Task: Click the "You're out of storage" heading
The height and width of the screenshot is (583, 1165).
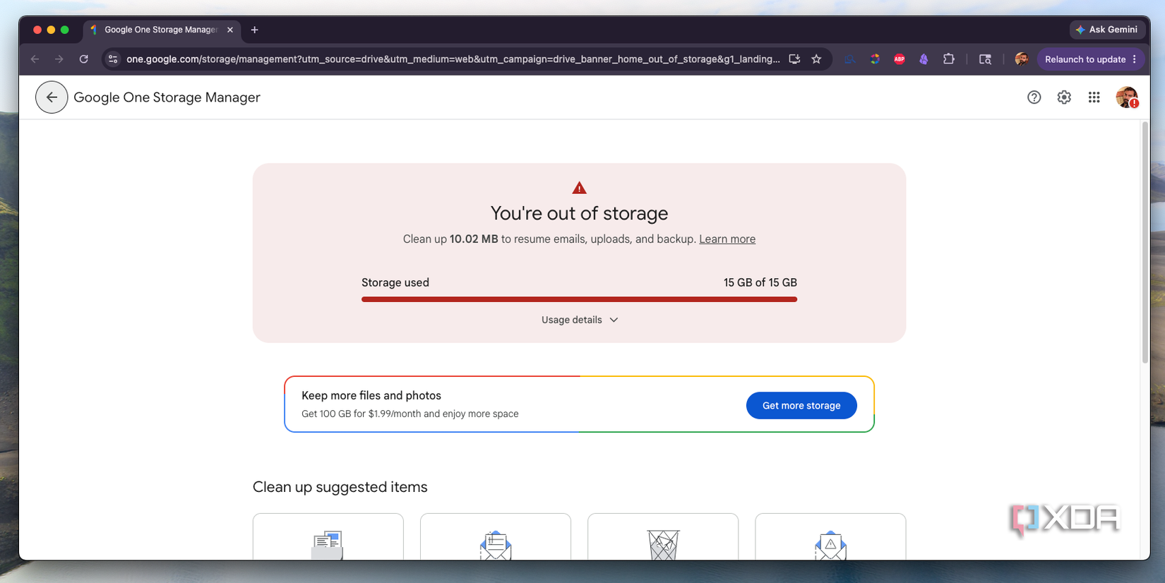Action: [579, 213]
